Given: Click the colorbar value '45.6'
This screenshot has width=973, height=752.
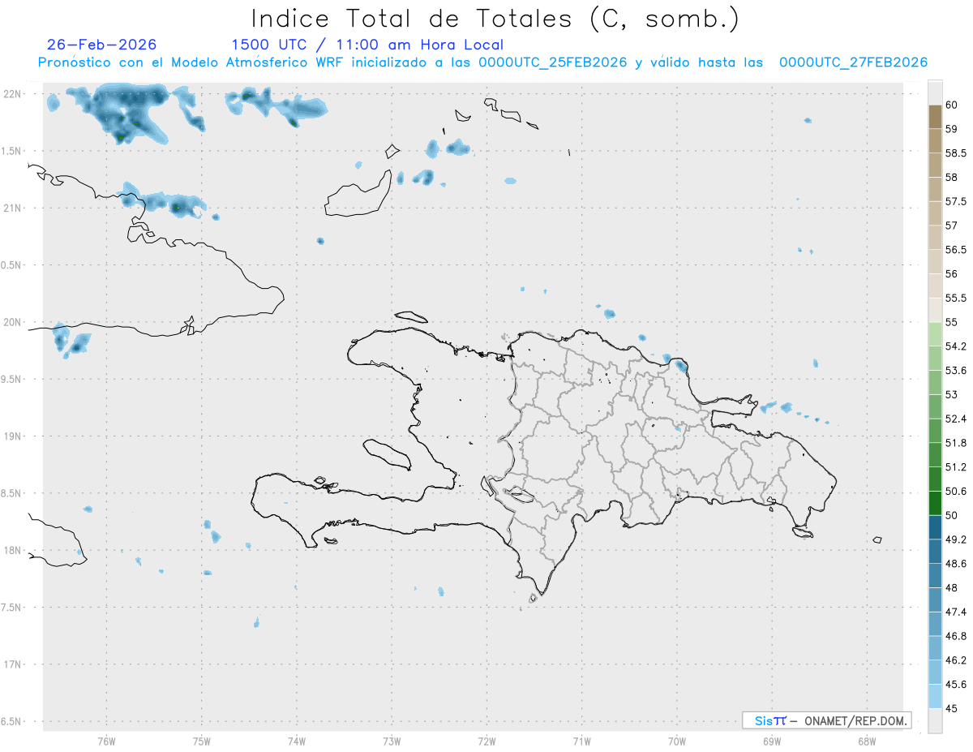Looking at the screenshot, I should click(x=955, y=685).
